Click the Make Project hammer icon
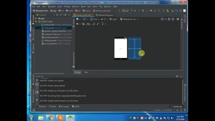The width and height of the screenshot is (215, 121). pos(120,10)
